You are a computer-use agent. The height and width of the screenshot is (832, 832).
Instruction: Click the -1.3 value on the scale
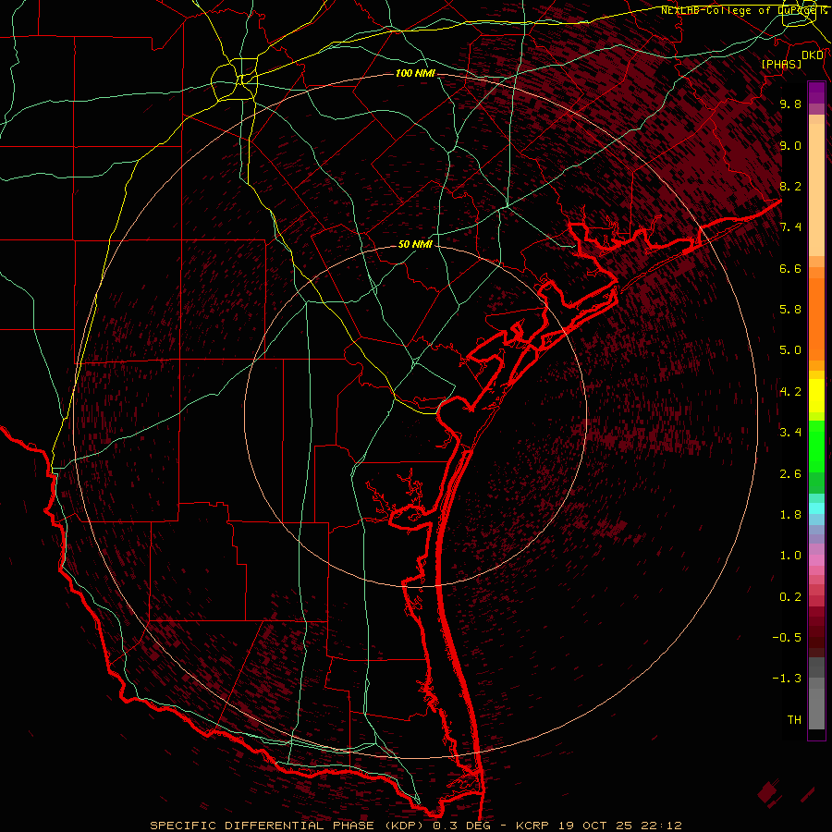787,679
